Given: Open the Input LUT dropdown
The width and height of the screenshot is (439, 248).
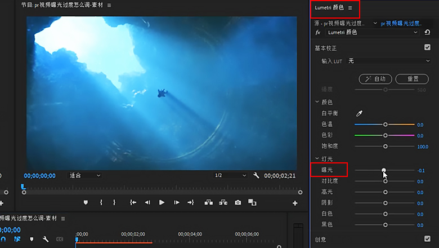Looking at the screenshot, I should pos(388,61).
